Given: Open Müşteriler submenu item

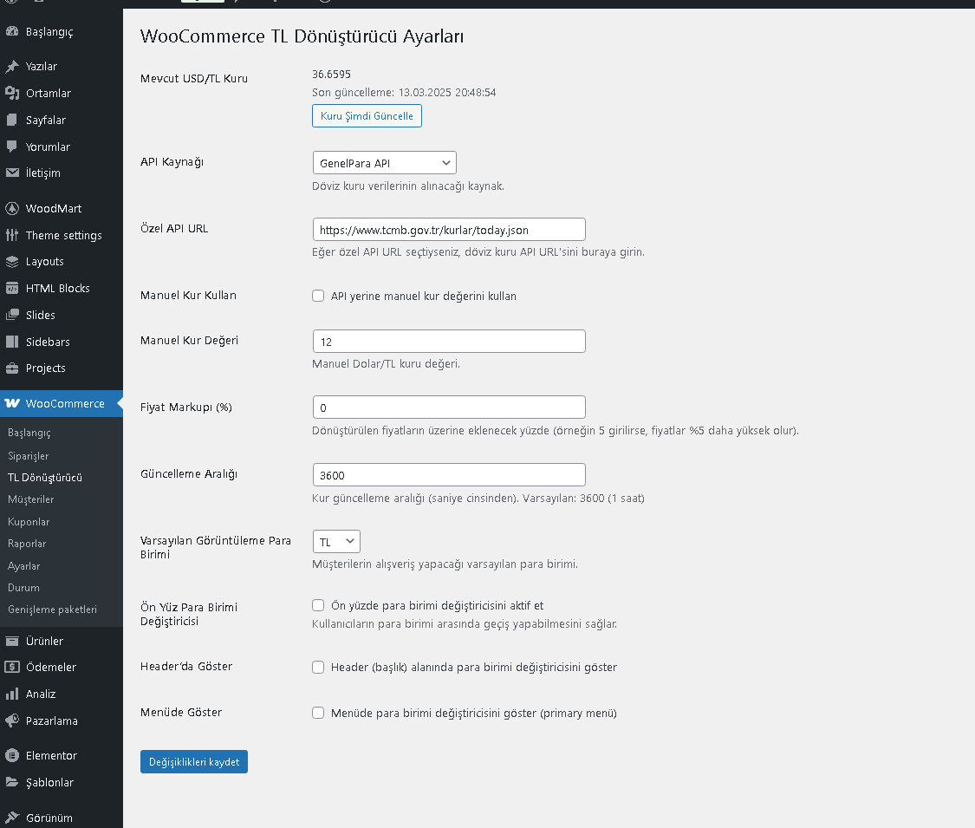Looking at the screenshot, I should click(x=30, y=499).
